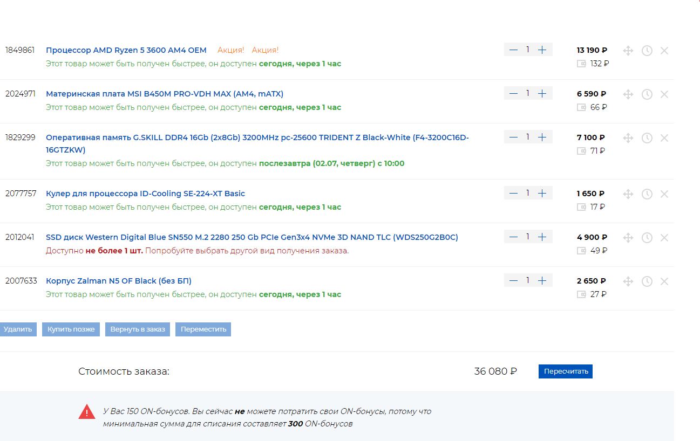
Task: Click product code 2024971
Action: [21, 94]
